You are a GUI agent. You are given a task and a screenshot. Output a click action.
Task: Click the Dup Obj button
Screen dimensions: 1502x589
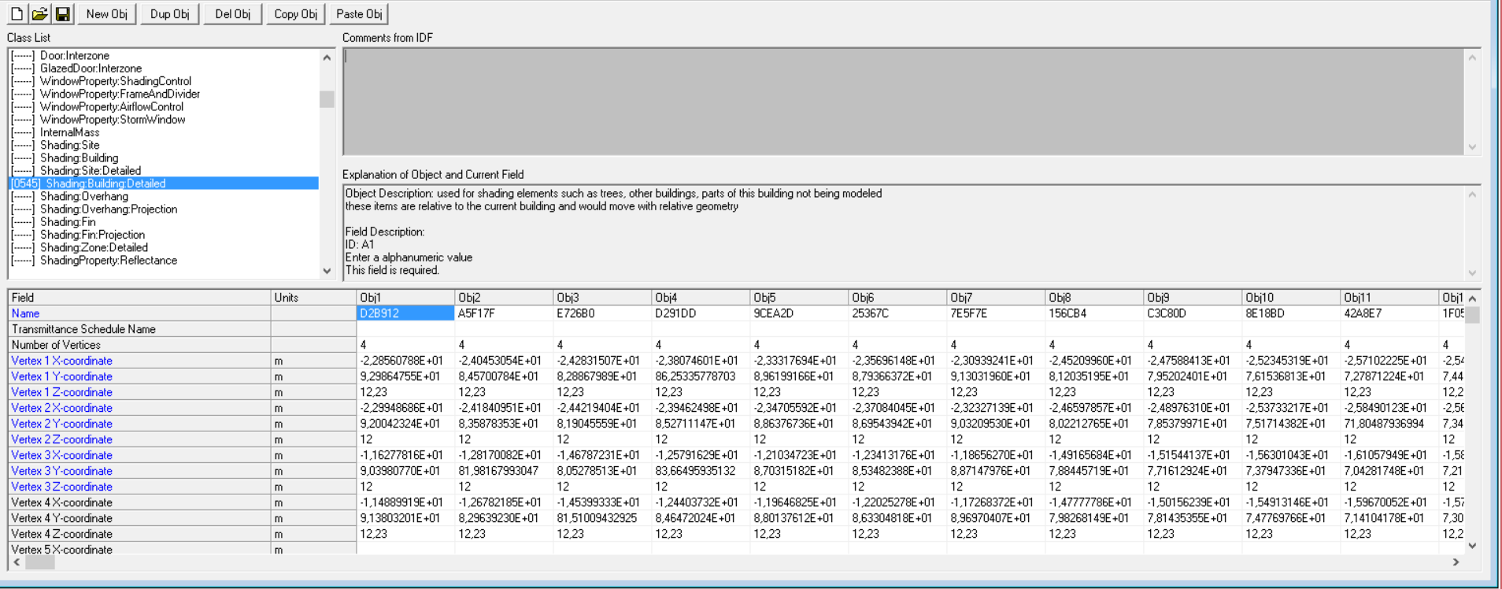click(169, 14)
